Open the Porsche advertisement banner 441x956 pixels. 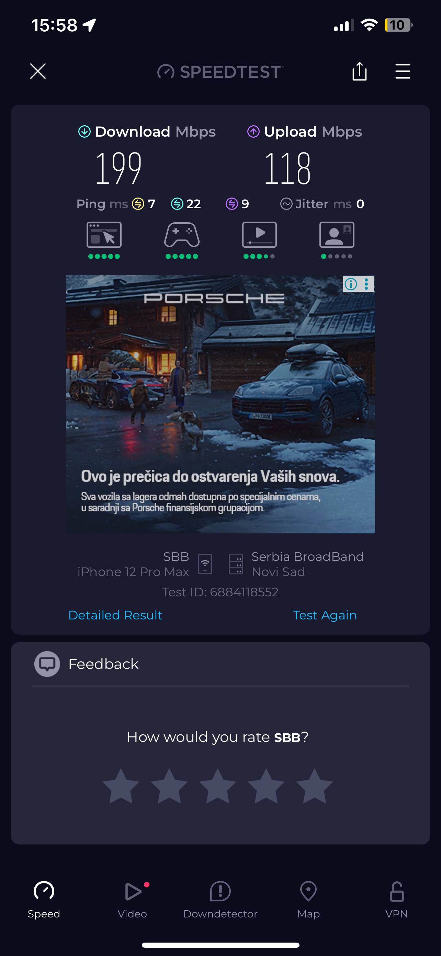click(220, 404)
